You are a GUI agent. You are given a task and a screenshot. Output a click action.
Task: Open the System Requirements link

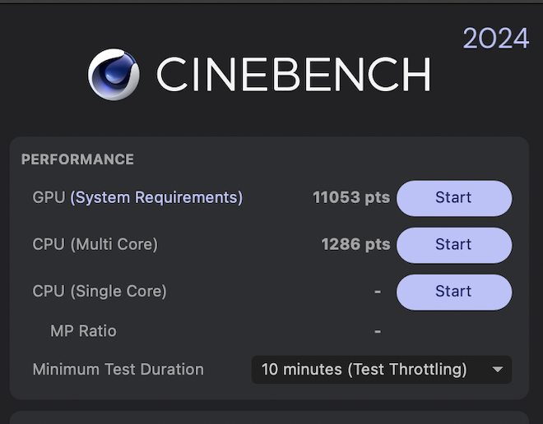156,198
